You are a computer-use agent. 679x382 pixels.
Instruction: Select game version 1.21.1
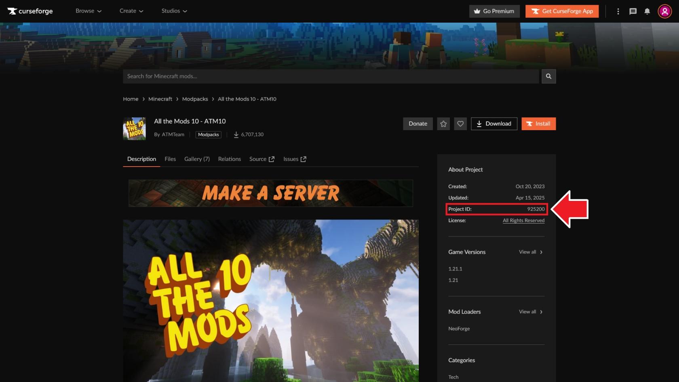pyautogui.click(x=455, y=269)
